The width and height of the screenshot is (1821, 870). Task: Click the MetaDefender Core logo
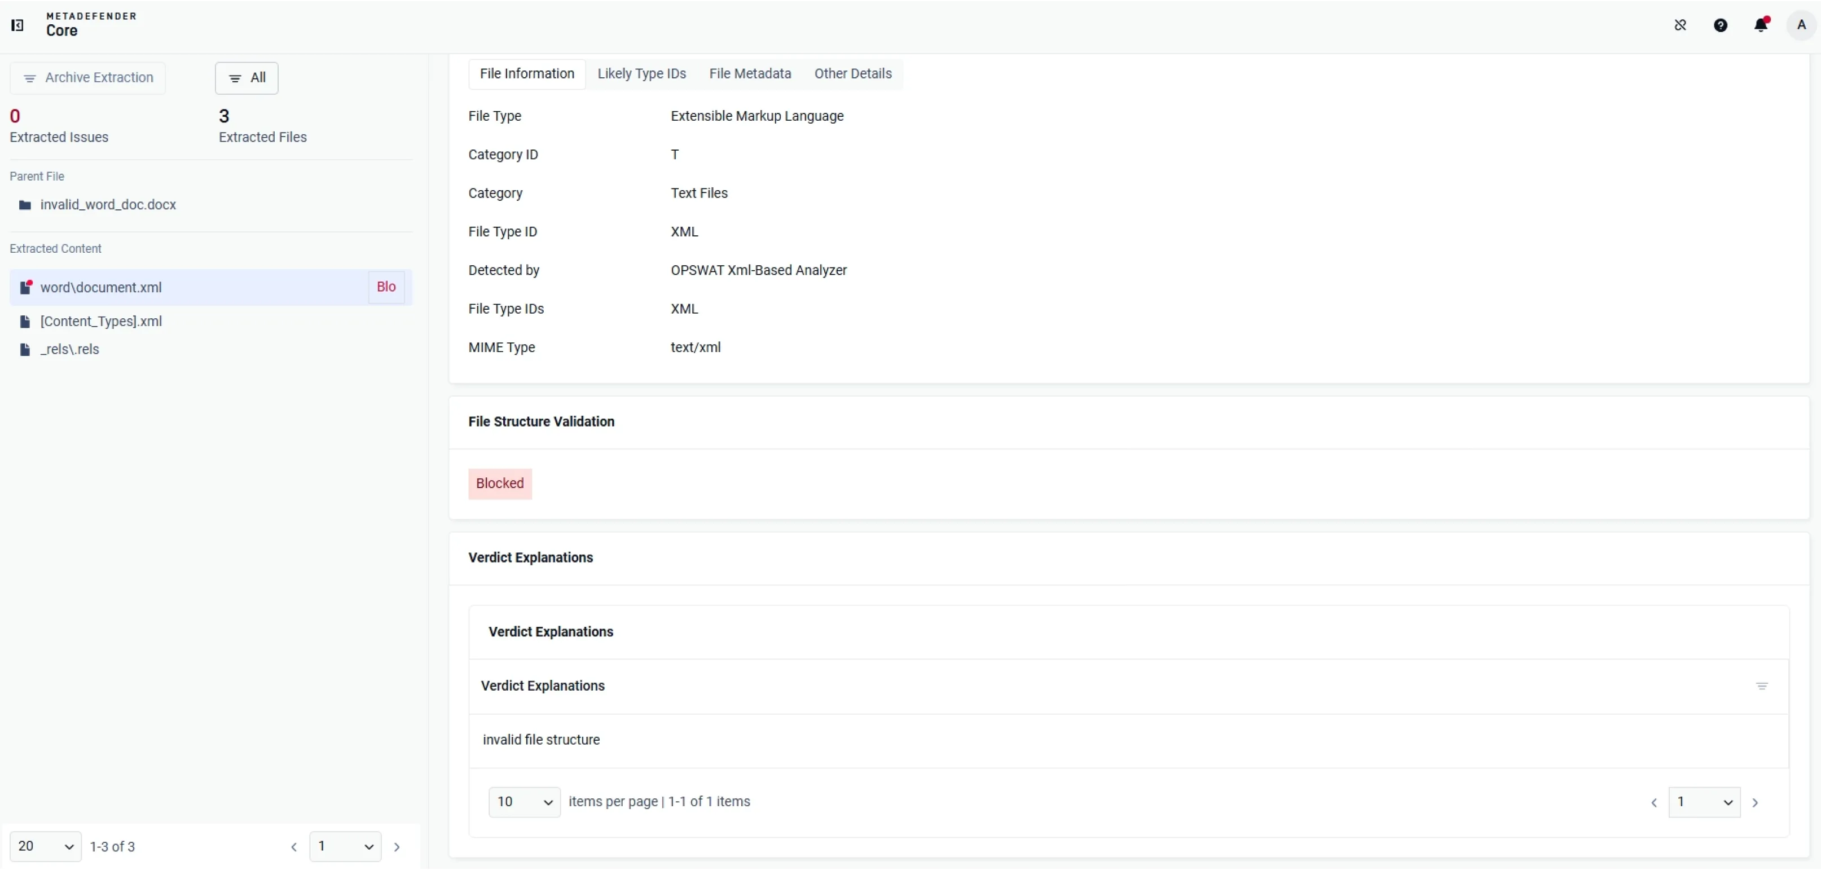pos(91,25)
